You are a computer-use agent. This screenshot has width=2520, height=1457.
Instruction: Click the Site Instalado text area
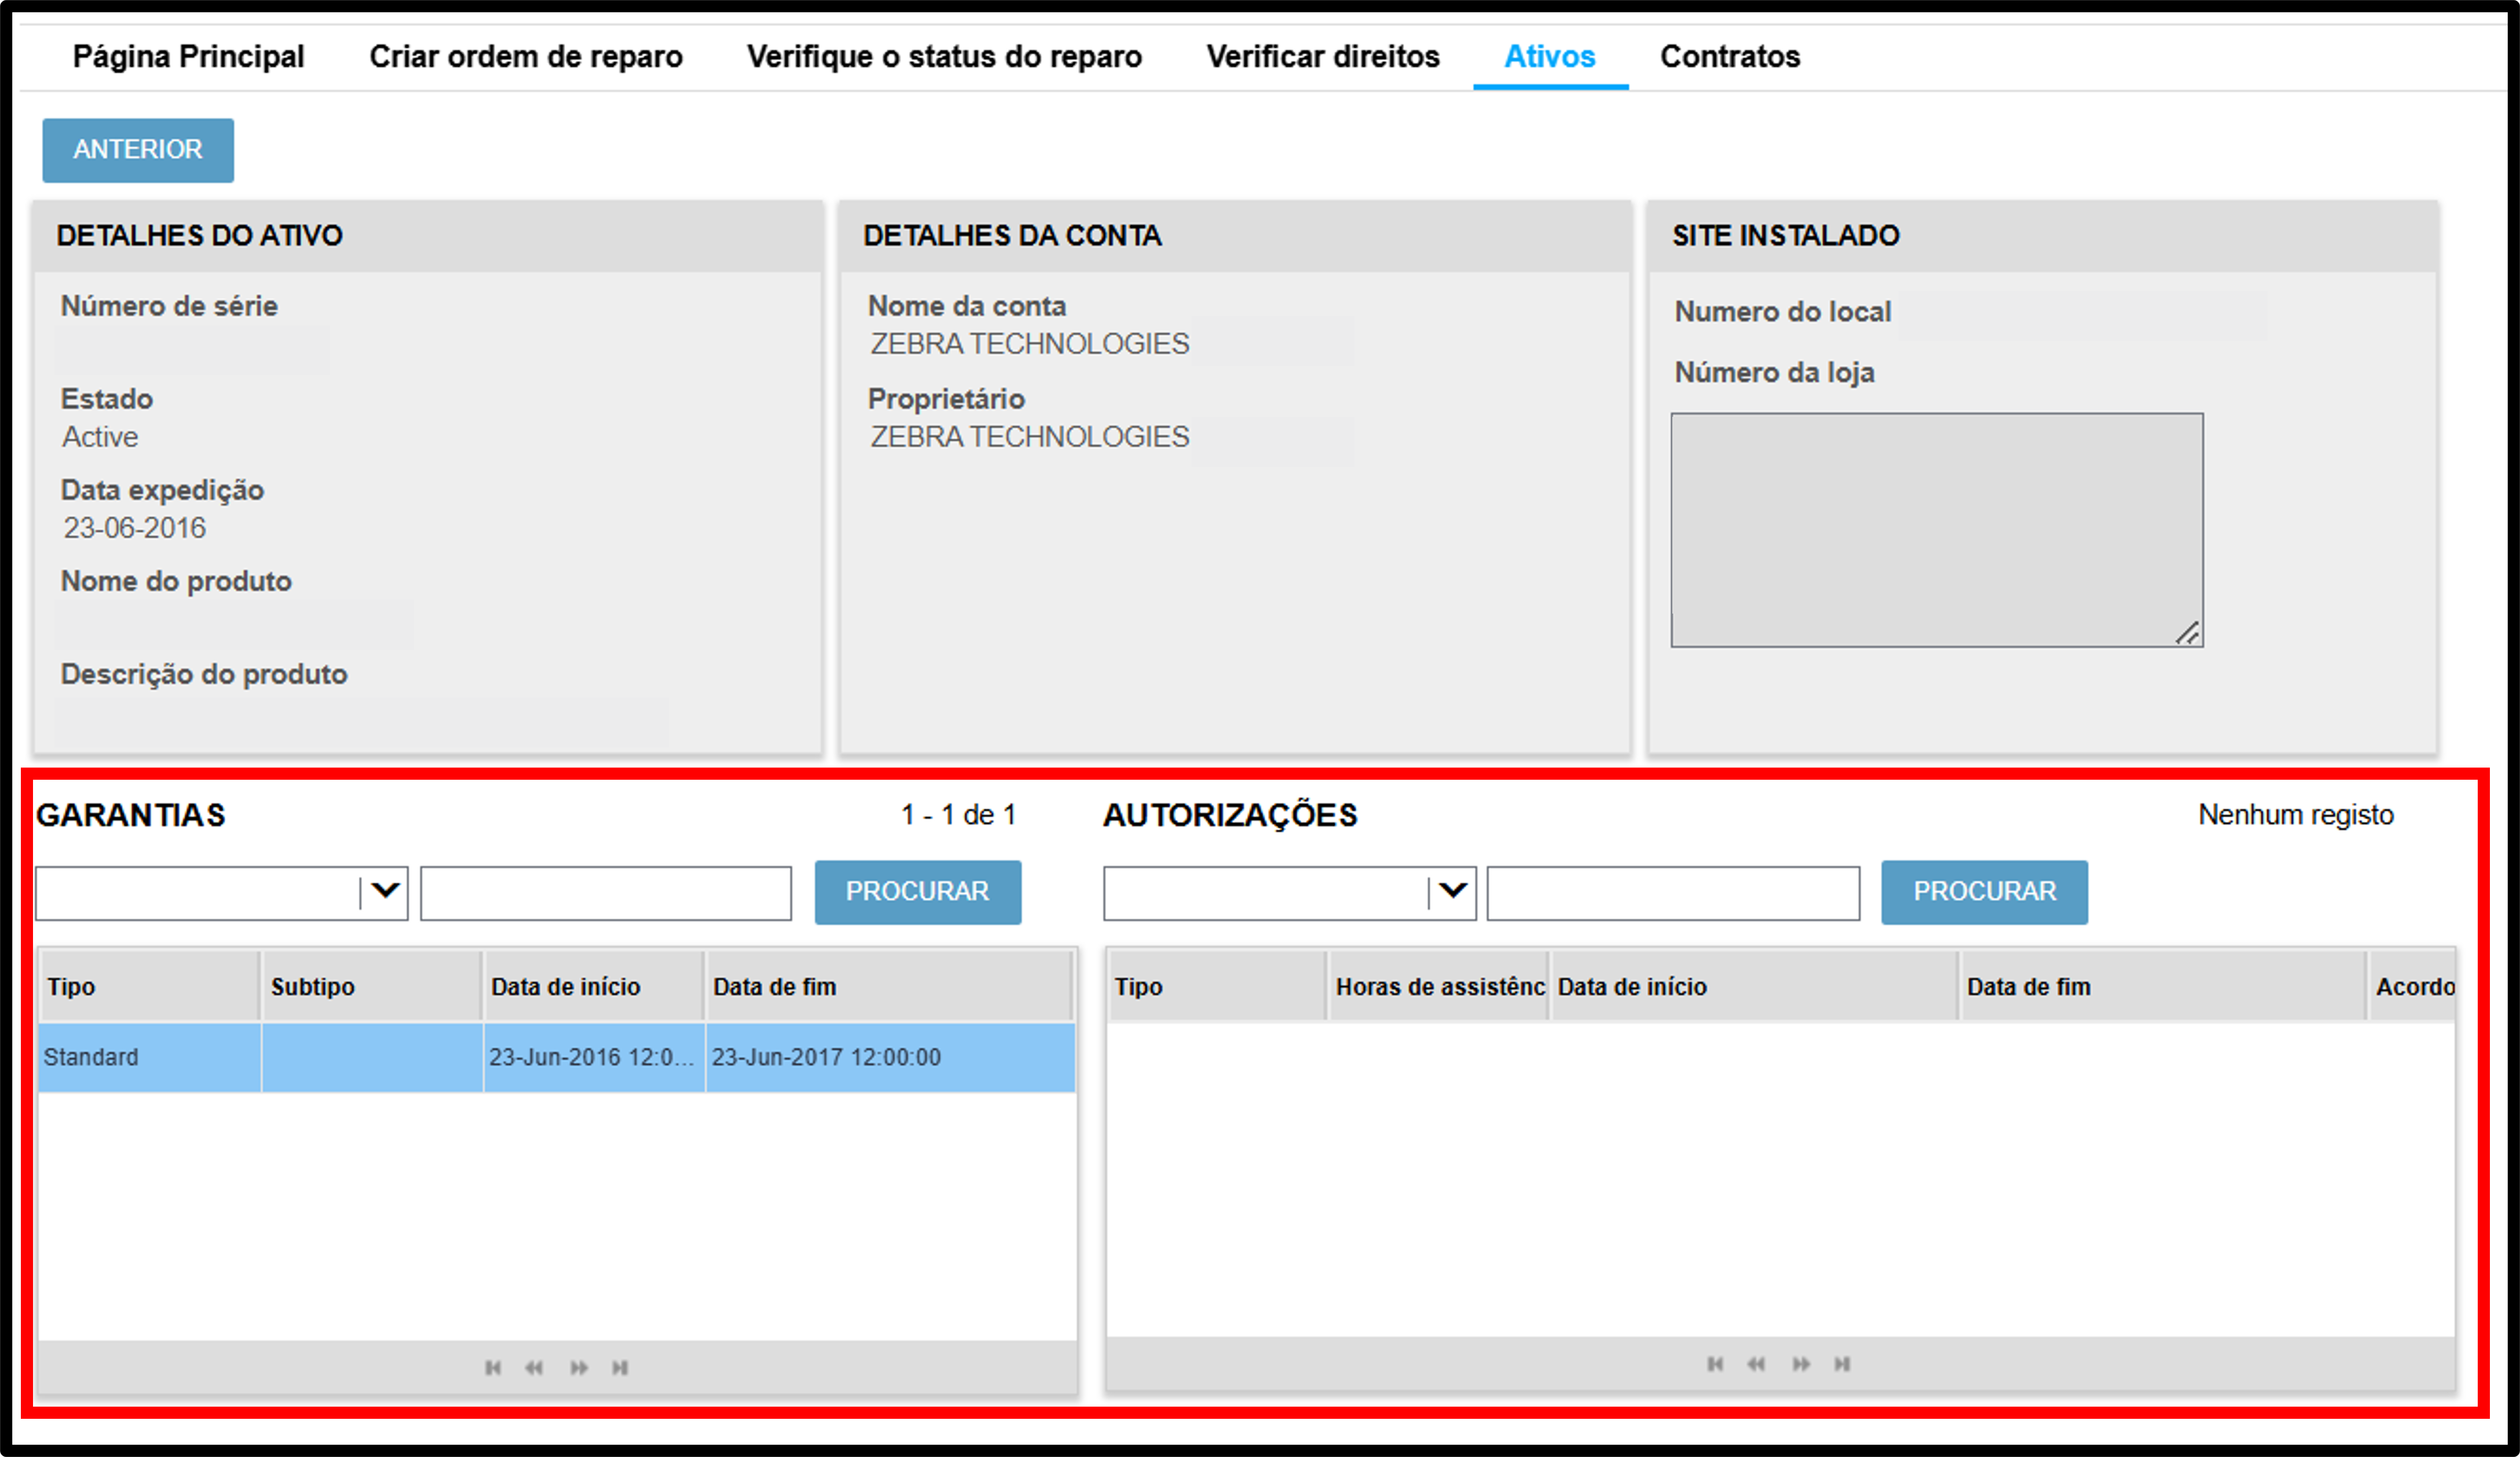[1937, 530]
